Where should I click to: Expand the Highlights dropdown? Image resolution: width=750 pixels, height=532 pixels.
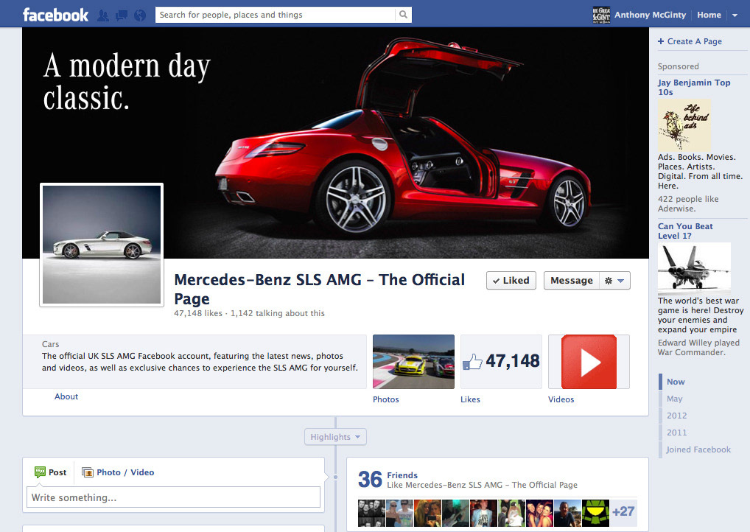click(335, 437)
